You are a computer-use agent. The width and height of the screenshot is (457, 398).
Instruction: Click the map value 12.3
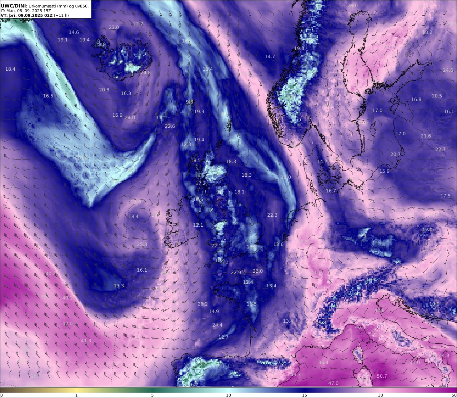186,145
